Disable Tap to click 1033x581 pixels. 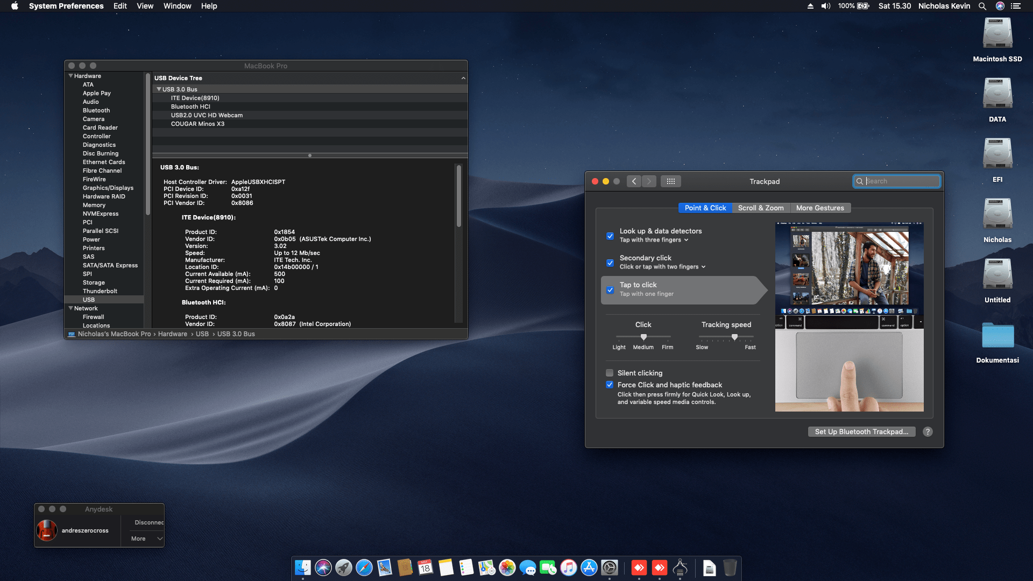610,290
